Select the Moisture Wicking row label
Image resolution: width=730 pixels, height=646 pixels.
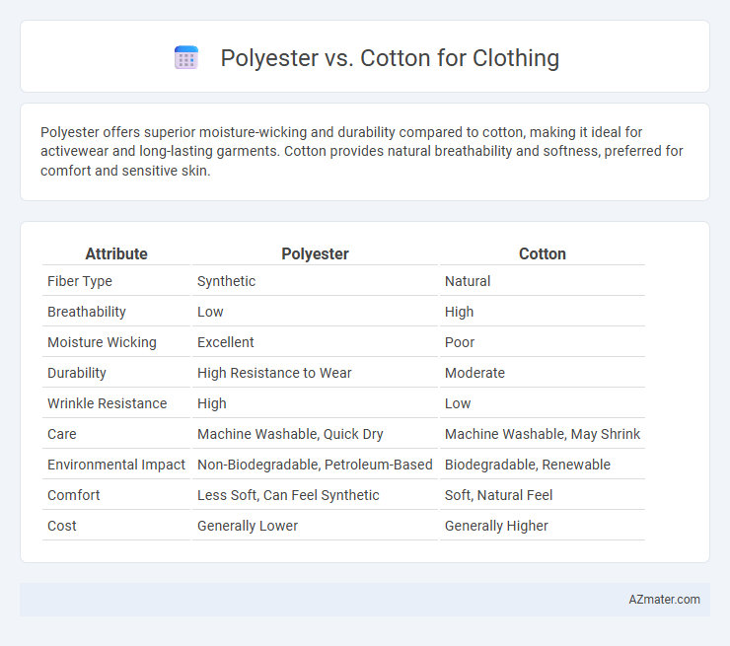click(x=102, y=342)
